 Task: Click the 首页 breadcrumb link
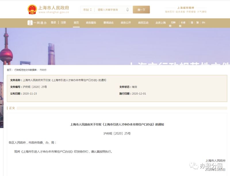[9, 70]
